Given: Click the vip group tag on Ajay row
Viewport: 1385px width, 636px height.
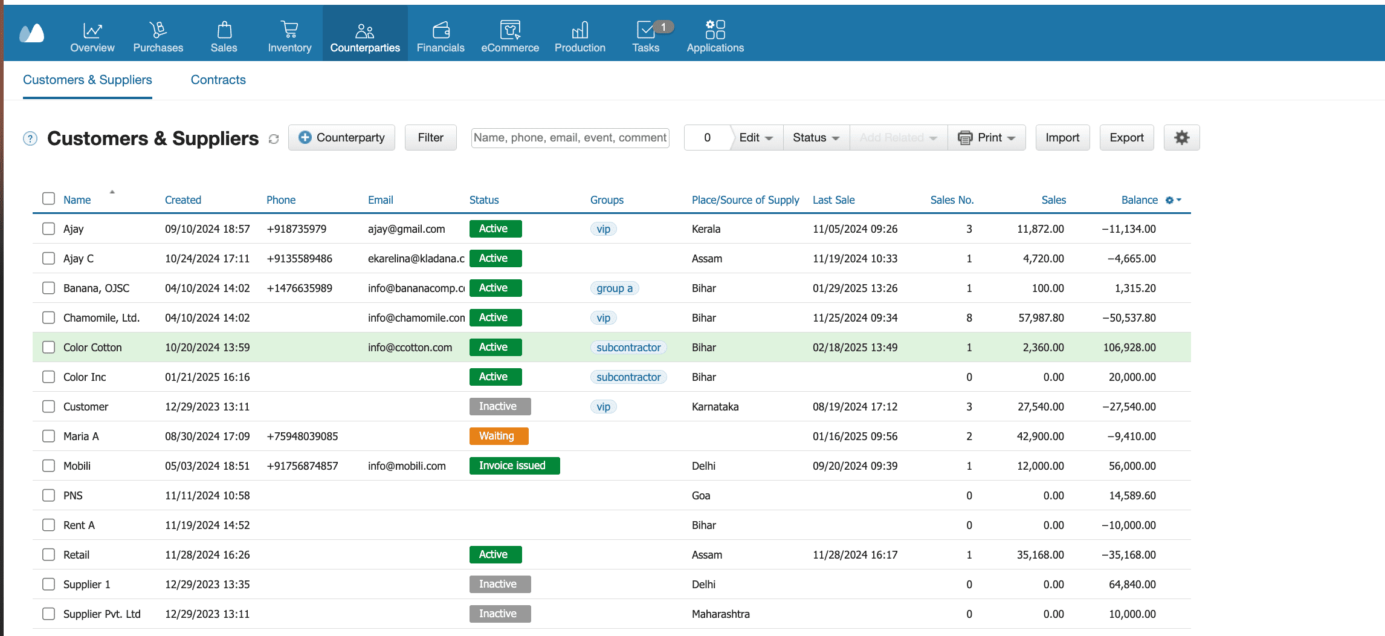Looking at the screenshot, I should [604, 229].
